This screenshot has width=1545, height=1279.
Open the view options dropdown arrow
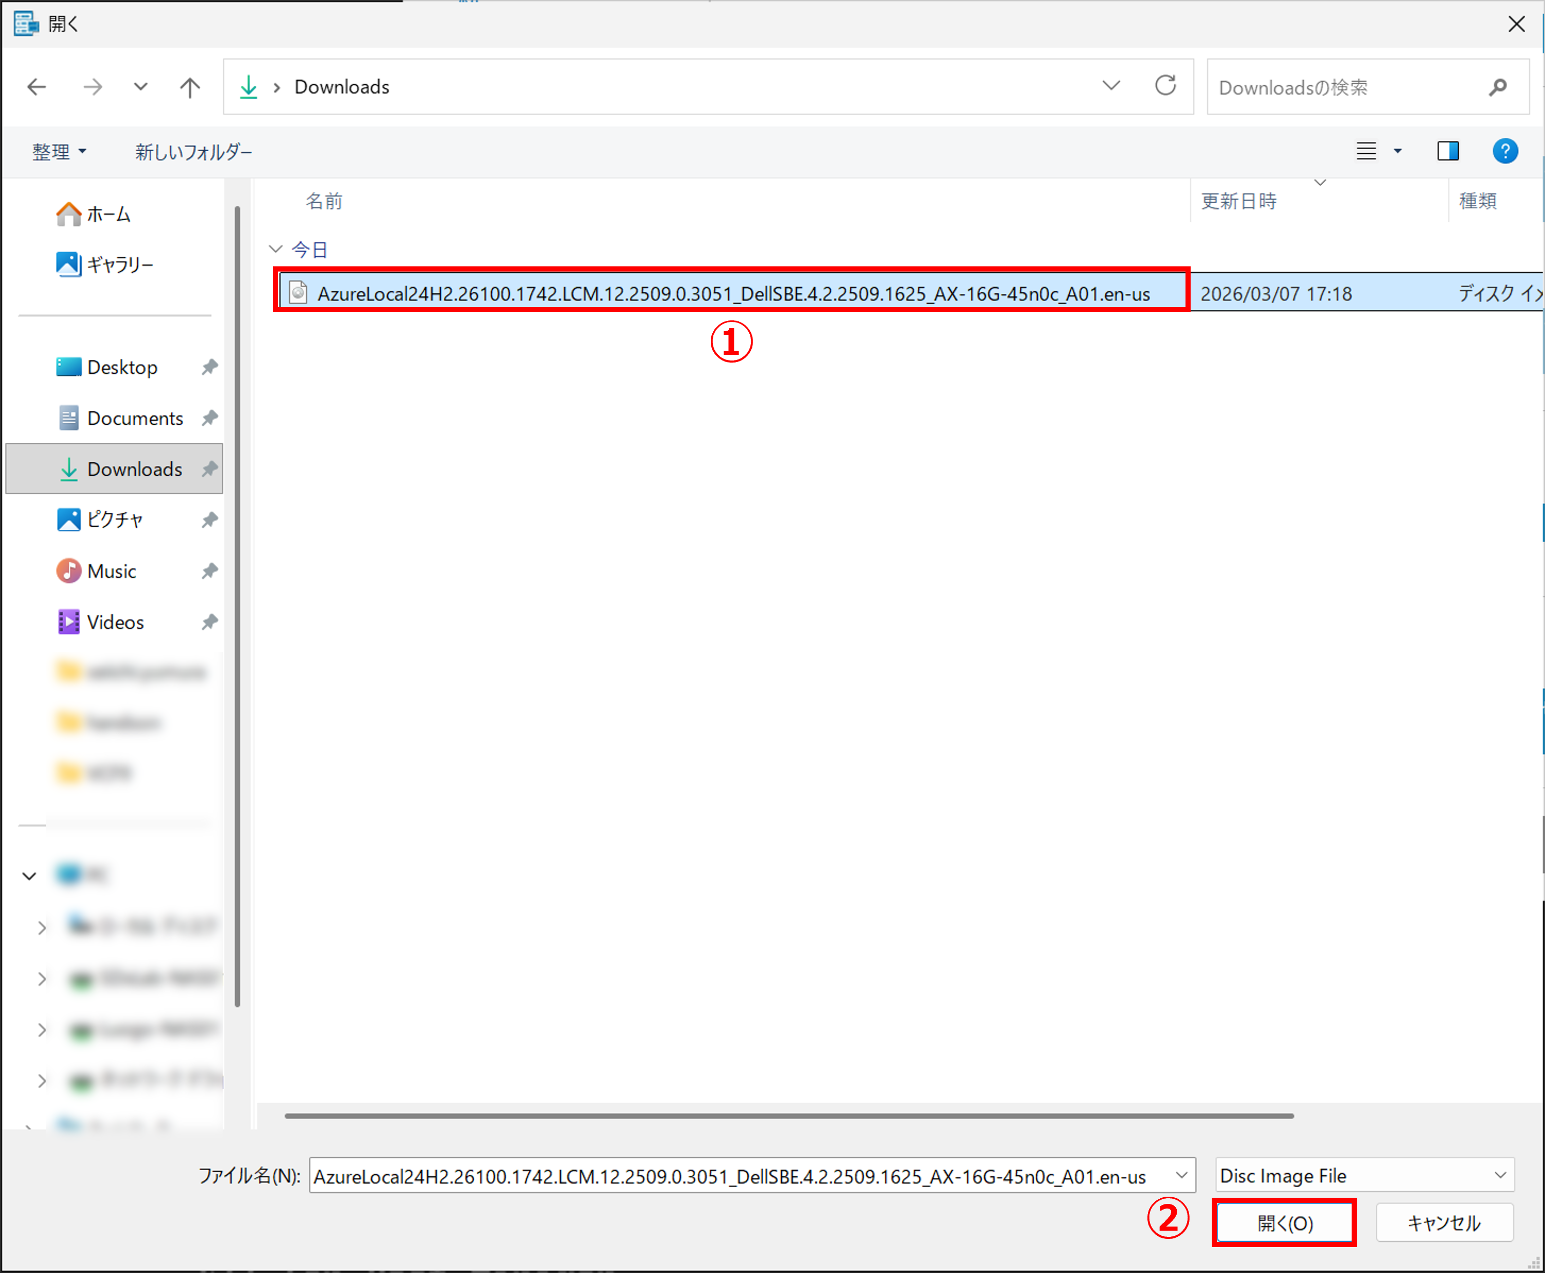(1397, 152)
